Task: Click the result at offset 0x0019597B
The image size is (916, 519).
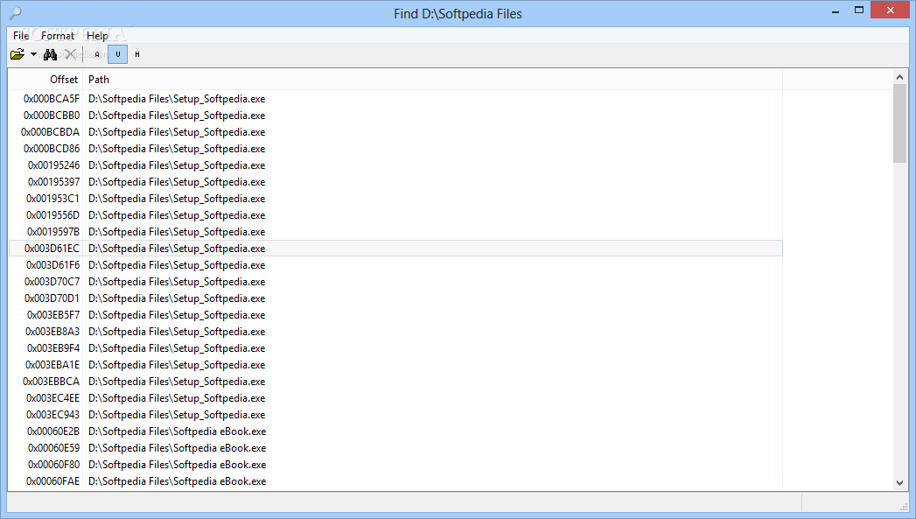Action: pyautogui.click(x=395, y=232)
